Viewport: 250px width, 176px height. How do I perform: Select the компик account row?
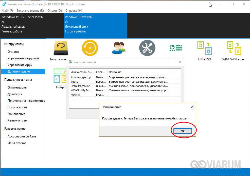(76, 95)
